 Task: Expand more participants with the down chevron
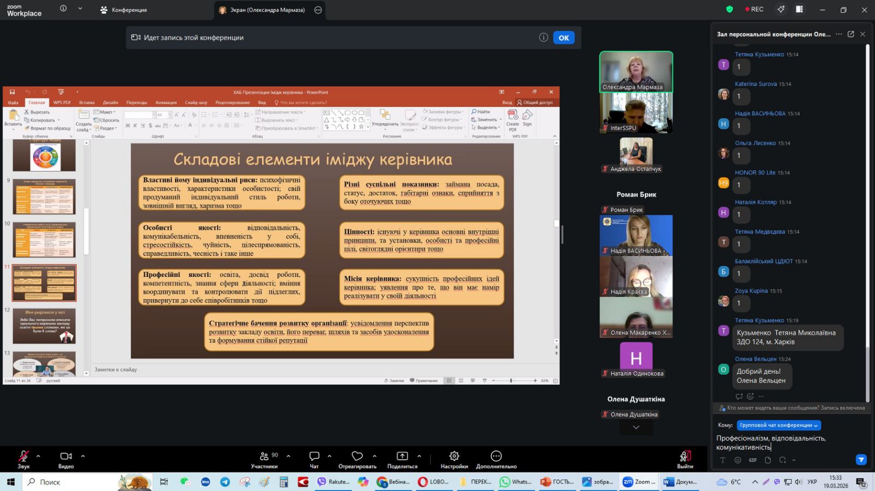click(x=636, y=428)
